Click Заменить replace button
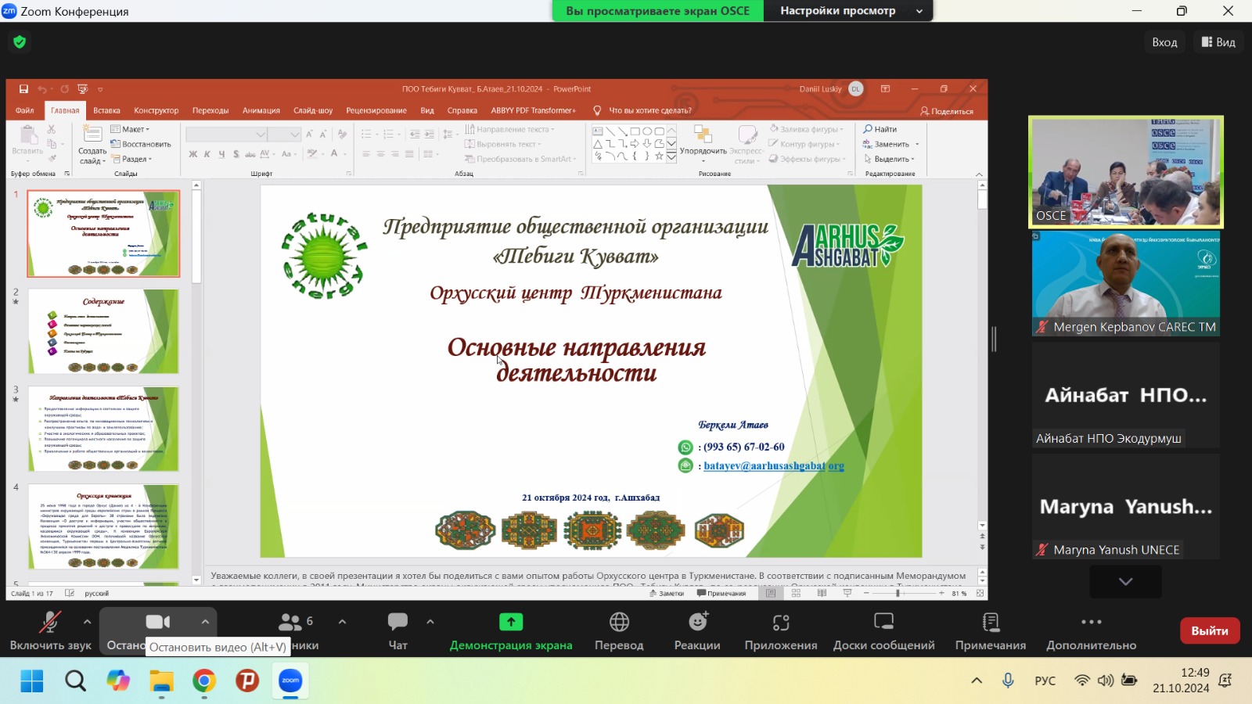The height and width of the screenshot is (704, 1252). [x=891, y=144]
